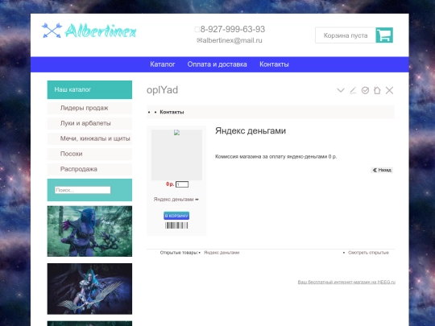Image resolution: width=435 pixels, height=326 pixels.
Task: Open the forest elf archer image
Action: [89, 231]
